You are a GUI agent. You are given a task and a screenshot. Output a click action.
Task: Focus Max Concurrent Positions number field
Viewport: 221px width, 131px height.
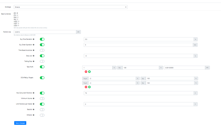pos(139,93)
